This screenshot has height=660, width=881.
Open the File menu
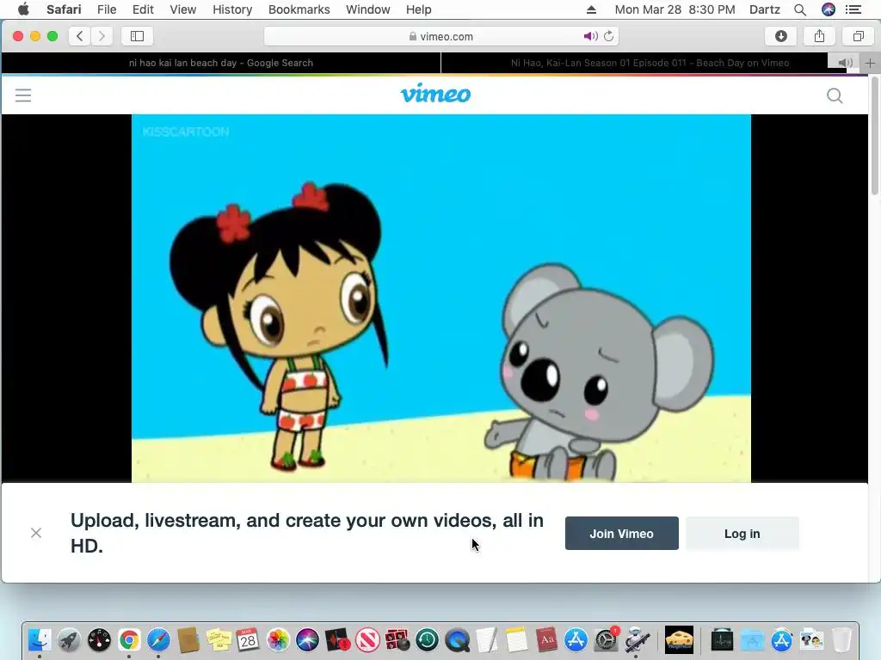pos(106,9)
